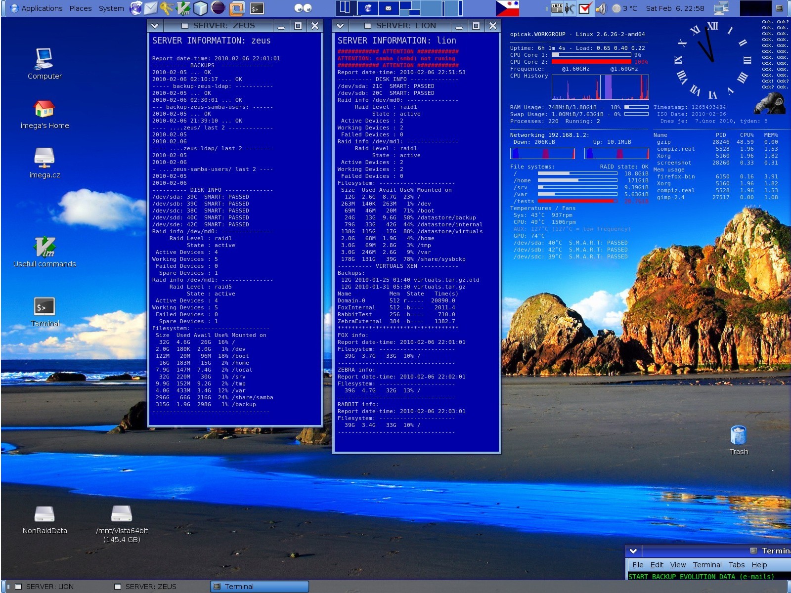Click 'GPU: 74°C' temperature reading

click(x=528, y=236)
